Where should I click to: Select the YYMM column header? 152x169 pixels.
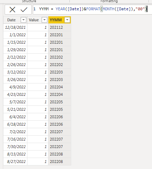[59, 20]
